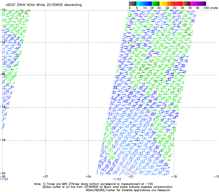Viewport: 219px width, 192px height.
Task: Click the '-21' longitude label on the bottom axis
Action: [131, 176]
